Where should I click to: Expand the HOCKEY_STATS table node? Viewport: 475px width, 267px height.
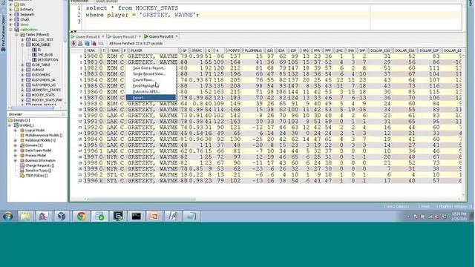pyautogui.click(x=22, y=95)
